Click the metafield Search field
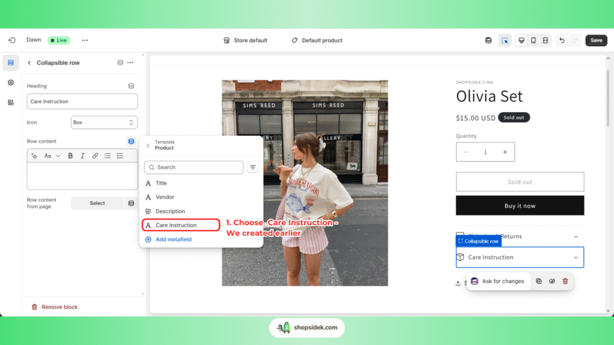This screenshot has height=345, width=614. tap(194, 167)
